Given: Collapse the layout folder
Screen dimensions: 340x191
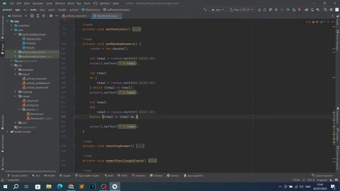Looking at the screenshot, I should point(15,74).
